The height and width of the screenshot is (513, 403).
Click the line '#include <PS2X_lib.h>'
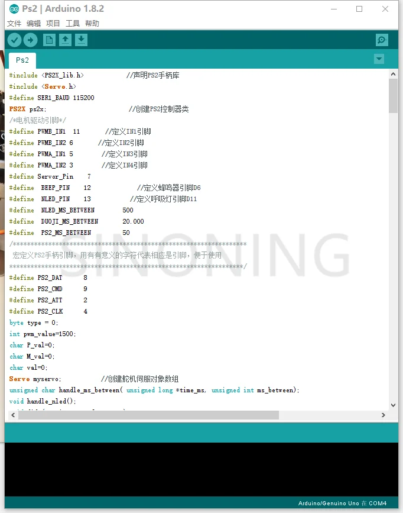pyautogui.click(x=47, y=75)
